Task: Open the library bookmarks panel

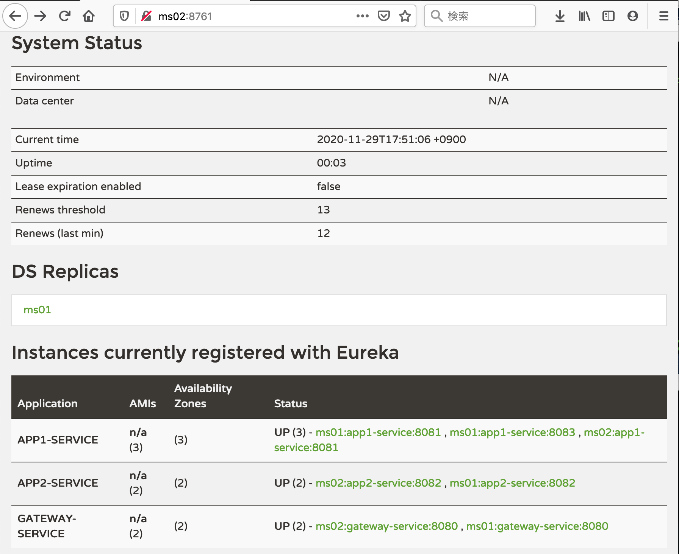Action: 584,16
